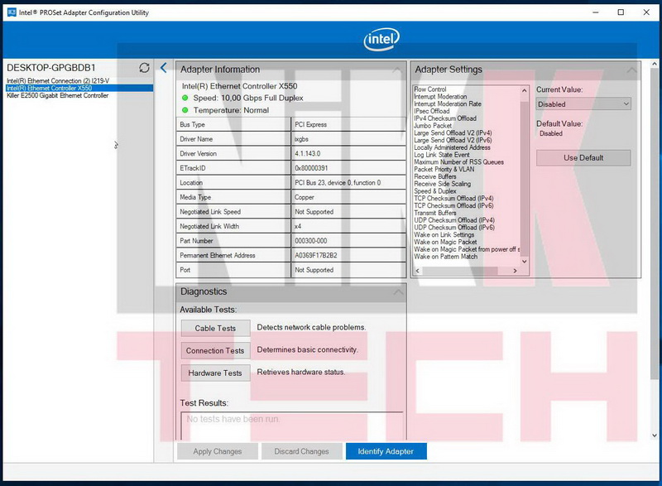Run Connection Tests
Image resolution: width=662 pixels, height=486 pixels.
coord(215,350)
